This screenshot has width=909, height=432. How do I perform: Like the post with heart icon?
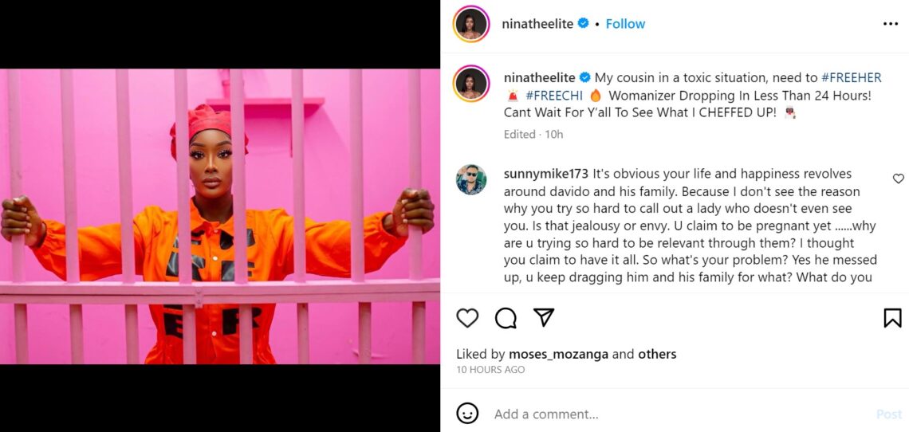(467, 318)
